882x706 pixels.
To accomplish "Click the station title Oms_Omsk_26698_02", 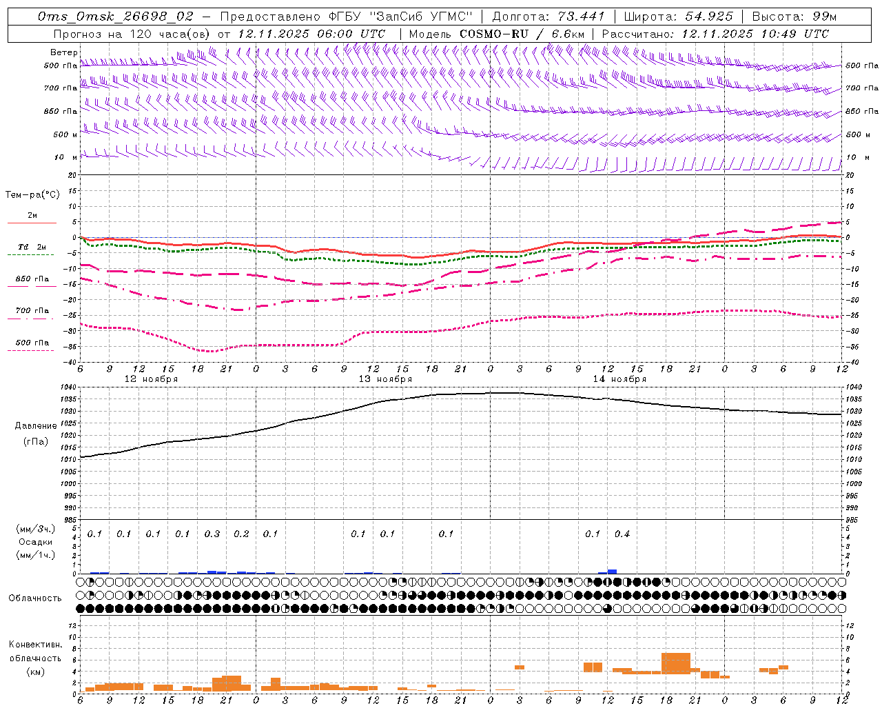I will click(x=116, y=17).
